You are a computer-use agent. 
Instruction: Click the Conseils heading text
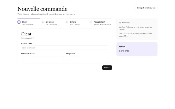coord(126,23)
